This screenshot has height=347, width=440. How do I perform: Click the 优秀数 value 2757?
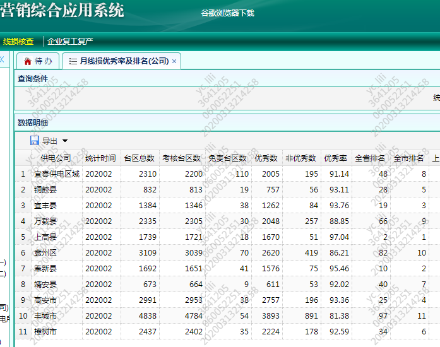click(271, 300)
